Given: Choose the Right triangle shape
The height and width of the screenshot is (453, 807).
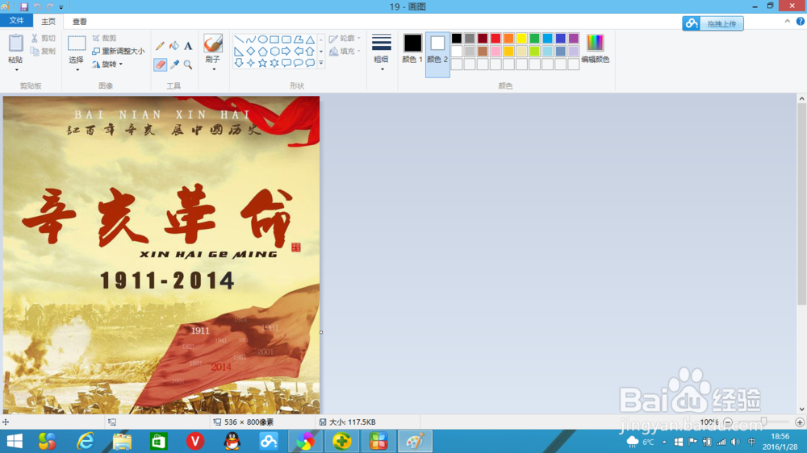Looking at the screenshot, I should (x=239, y=52).
